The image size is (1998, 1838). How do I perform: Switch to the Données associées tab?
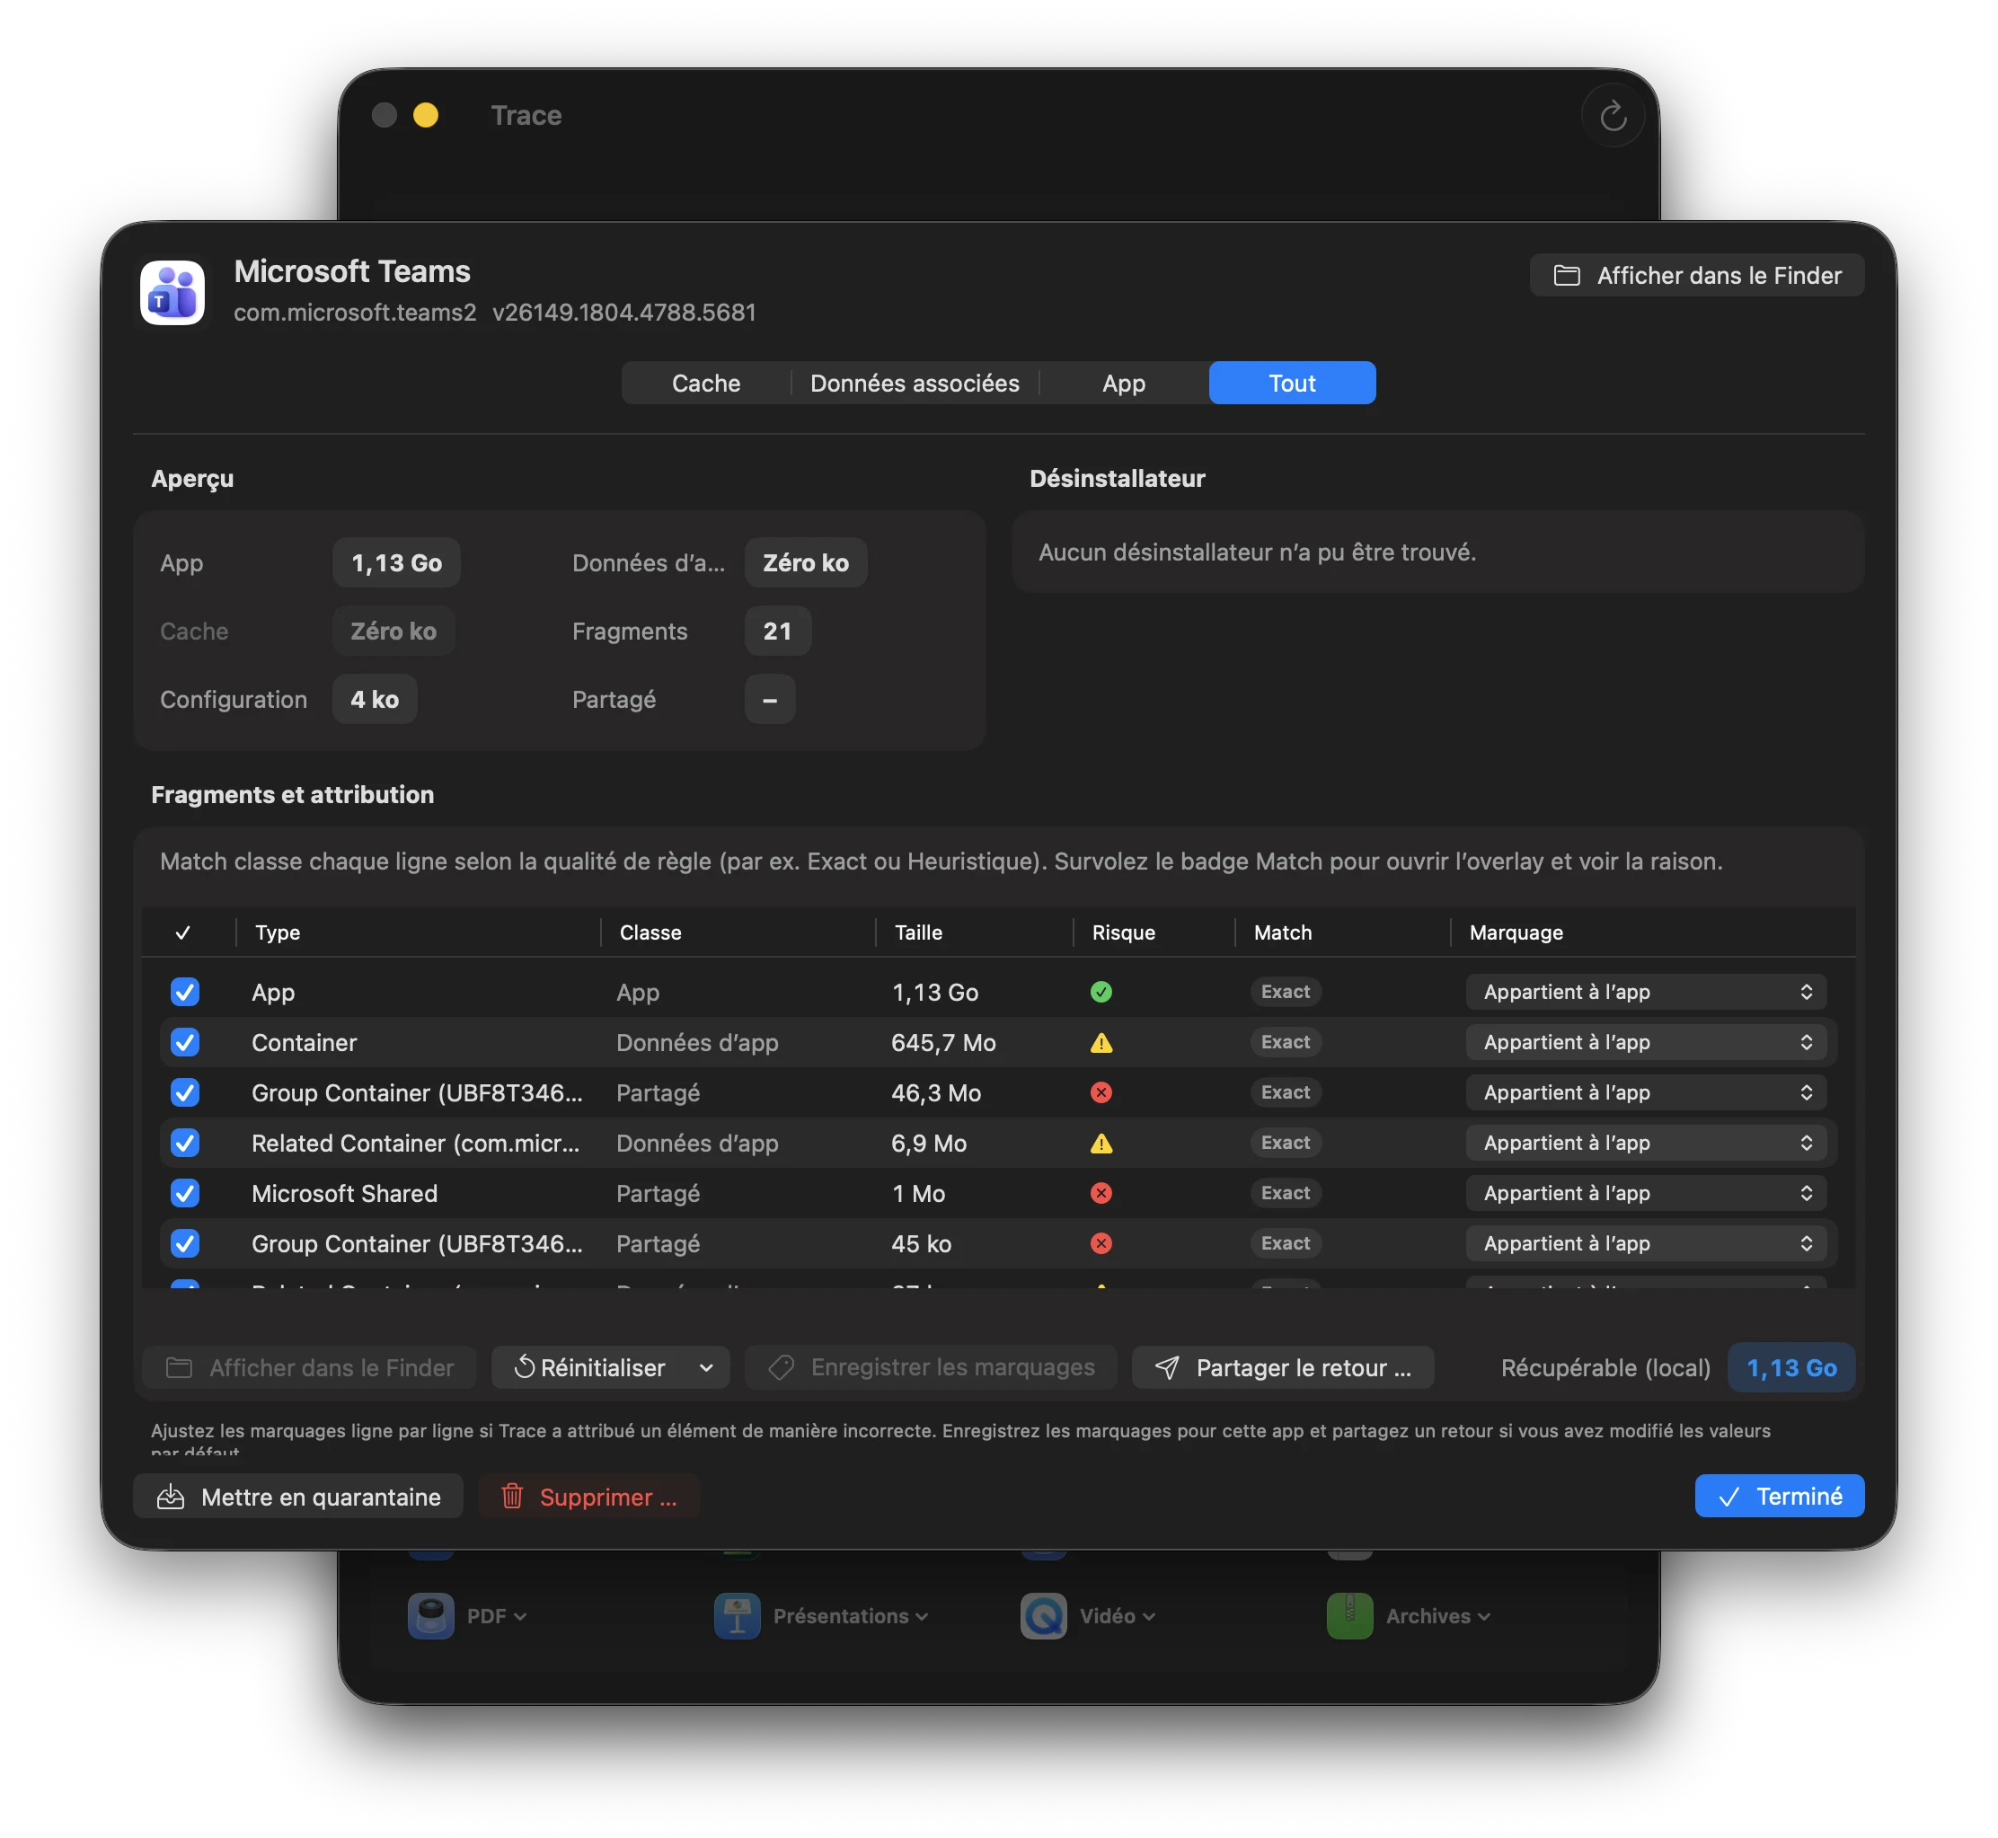(x=915, y=383)
